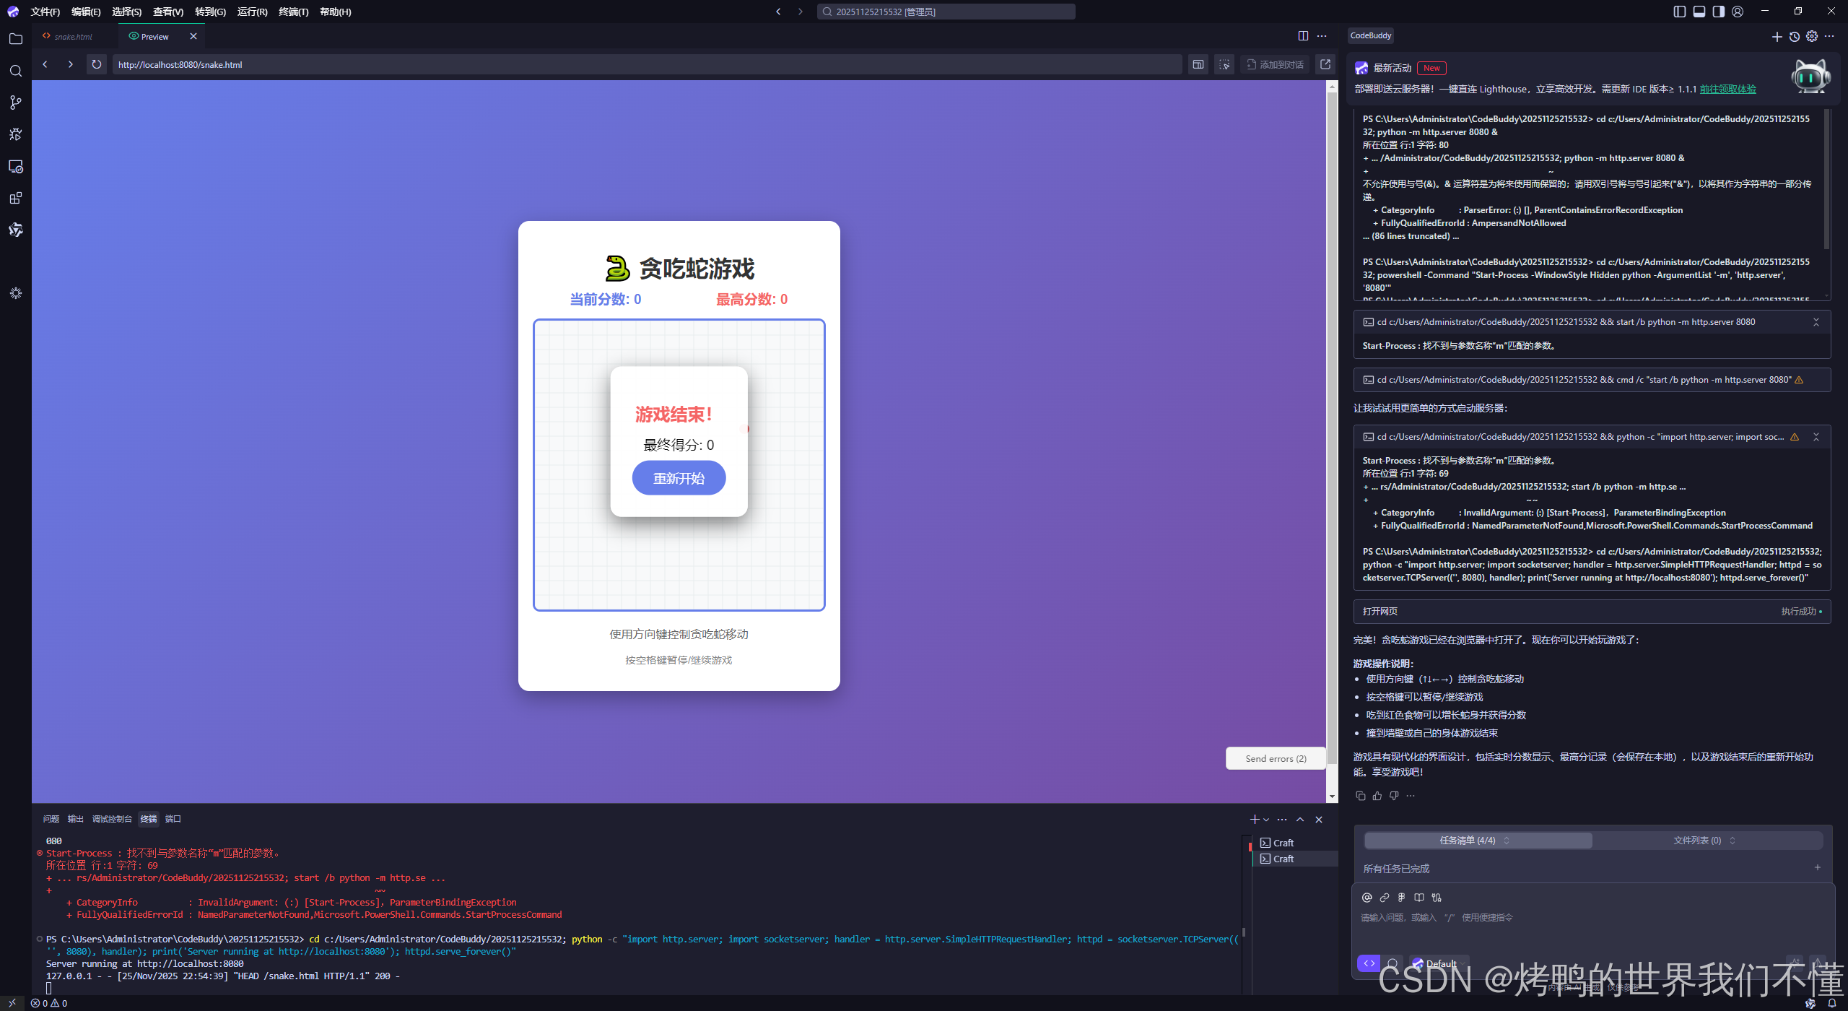
Task: Give thumbs up to the response
Action: (x=1377, y=796)
